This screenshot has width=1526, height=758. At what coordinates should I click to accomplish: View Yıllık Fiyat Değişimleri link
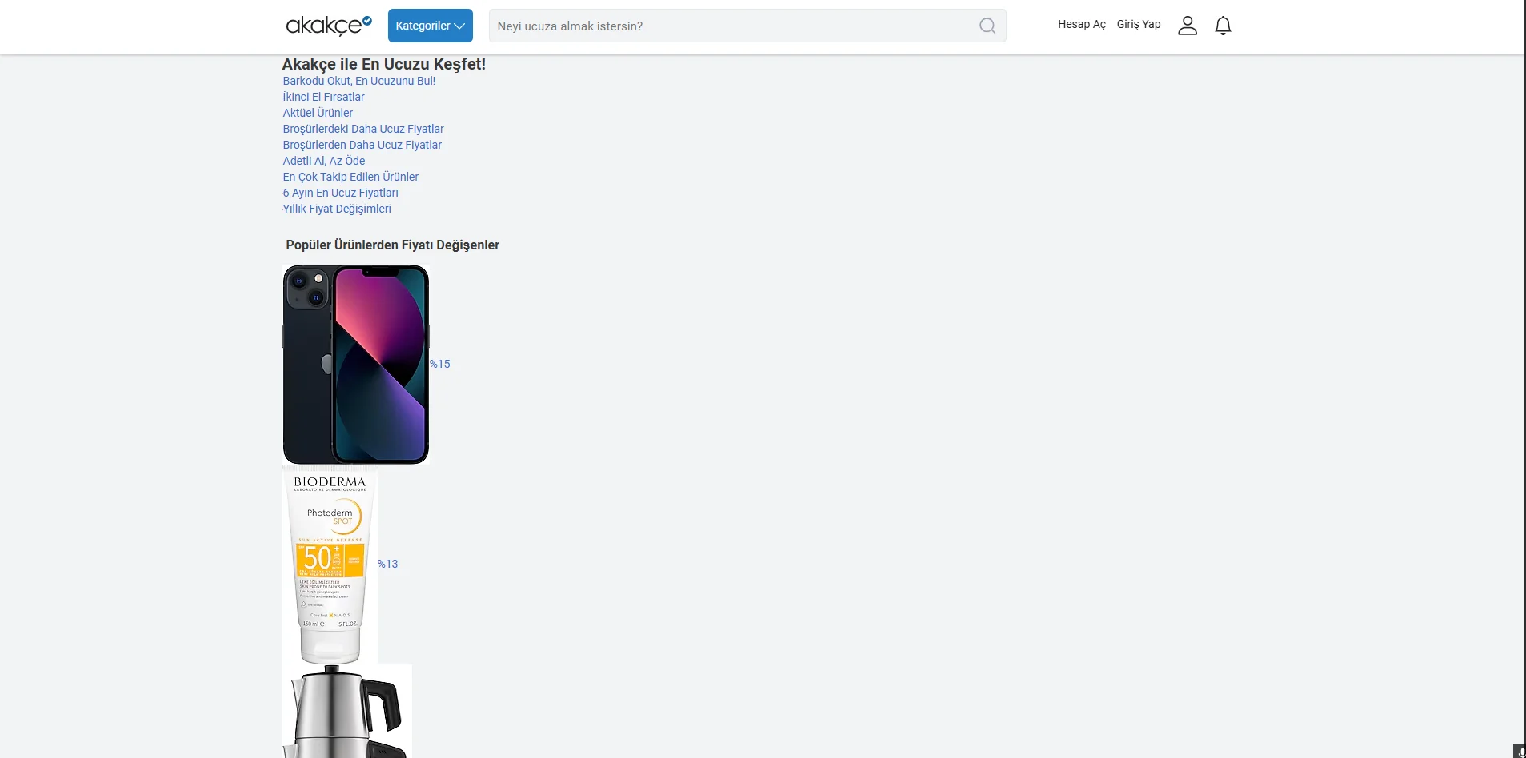pyautogui.click(x=337, y=209)
